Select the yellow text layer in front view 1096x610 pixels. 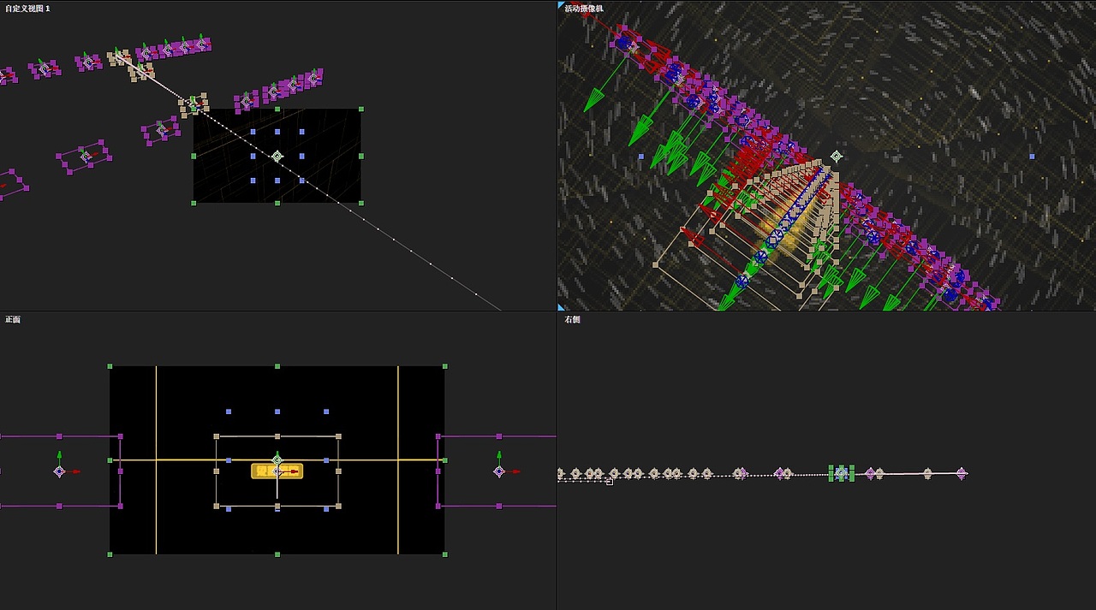pyautogui.click(x=277, y=471)
